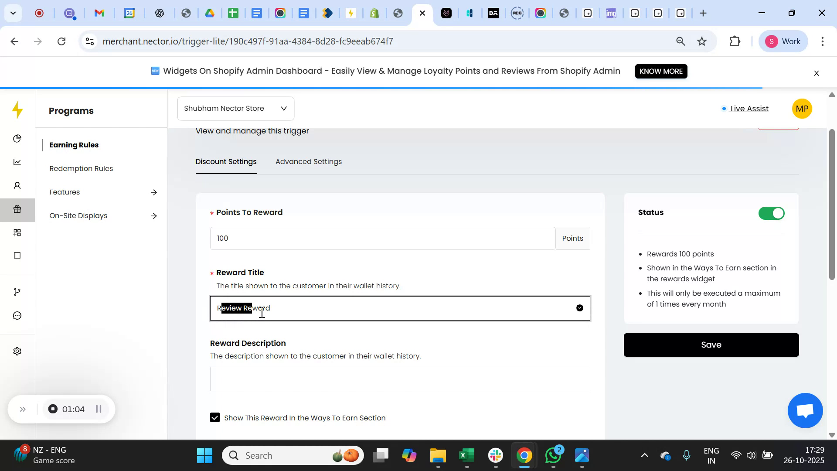Image resolution: width=837 pixels, height=471 pixels.
Task: Uncheck Show This Reward In Ways To Earn
Action: 214,417
